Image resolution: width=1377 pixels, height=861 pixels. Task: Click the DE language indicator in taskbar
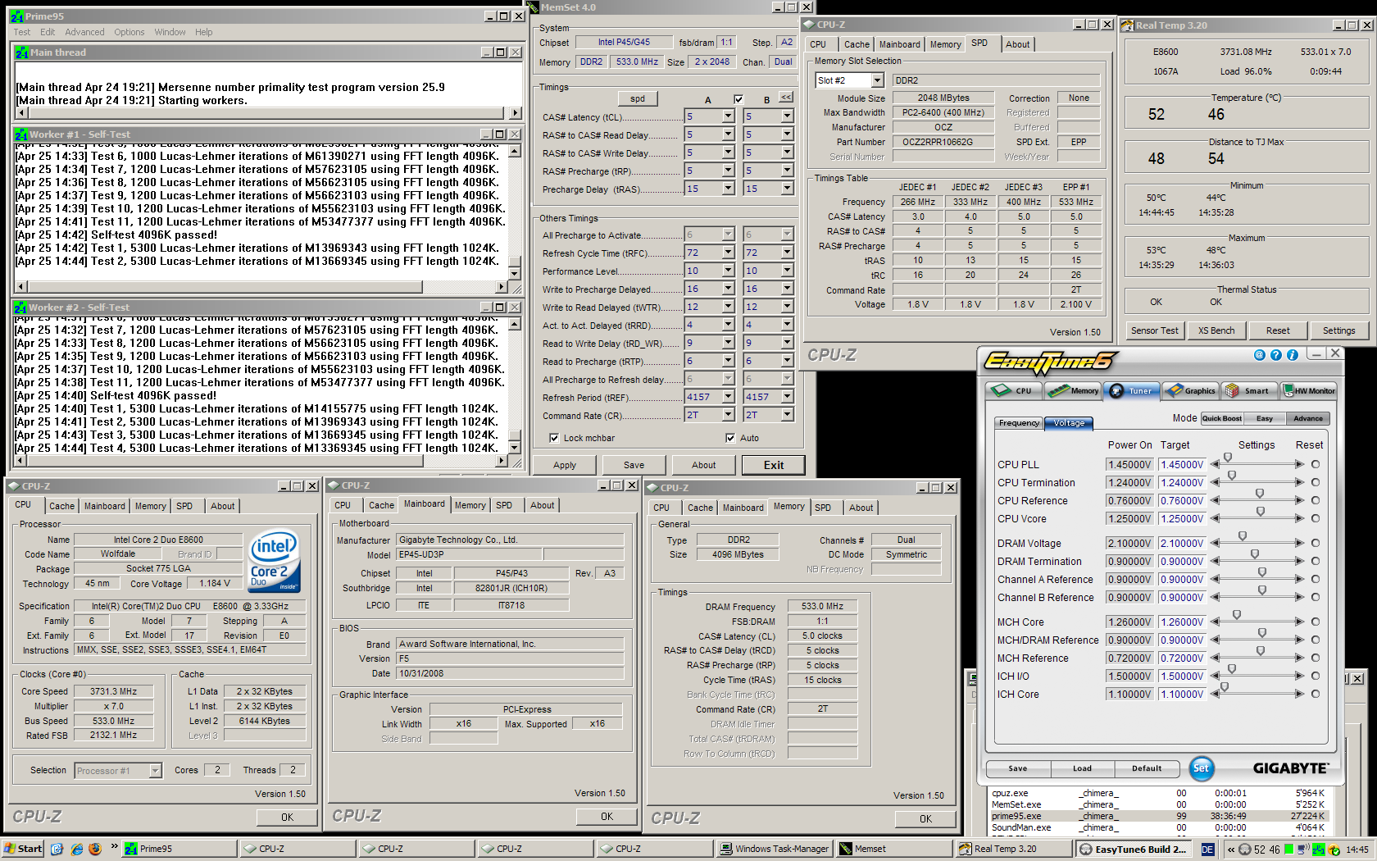[1207, 850]
